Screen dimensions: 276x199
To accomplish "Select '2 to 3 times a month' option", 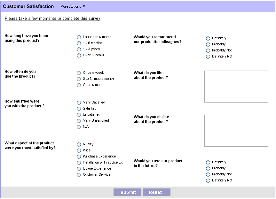I will 79,79.
